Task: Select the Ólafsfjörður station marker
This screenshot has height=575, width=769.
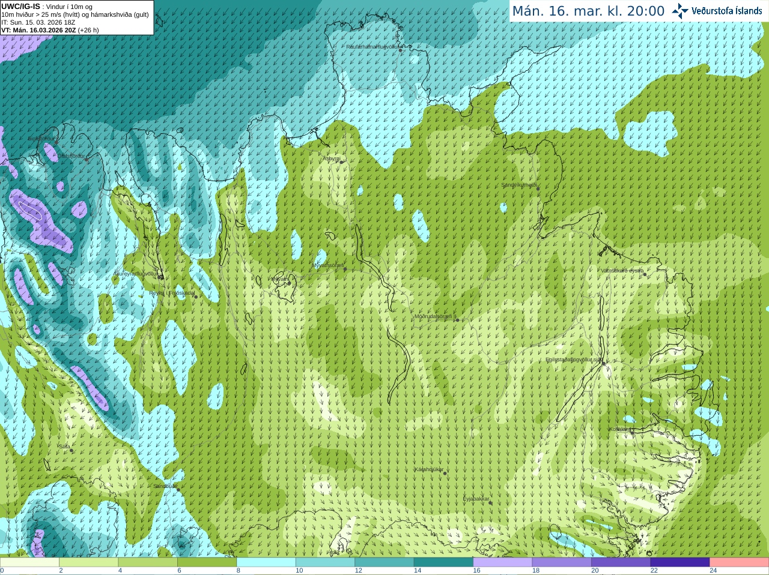Action: (87, 160)
